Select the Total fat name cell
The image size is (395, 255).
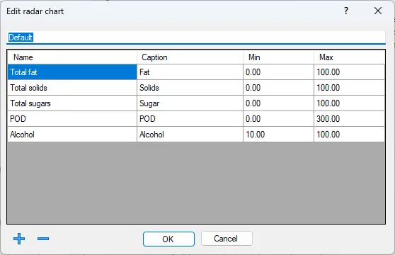(72, 72)
